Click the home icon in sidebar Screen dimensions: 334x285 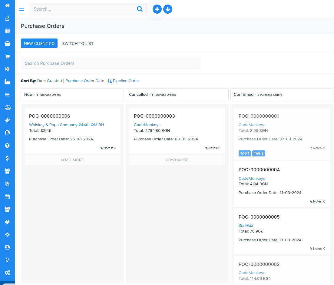tap(7, 5)
